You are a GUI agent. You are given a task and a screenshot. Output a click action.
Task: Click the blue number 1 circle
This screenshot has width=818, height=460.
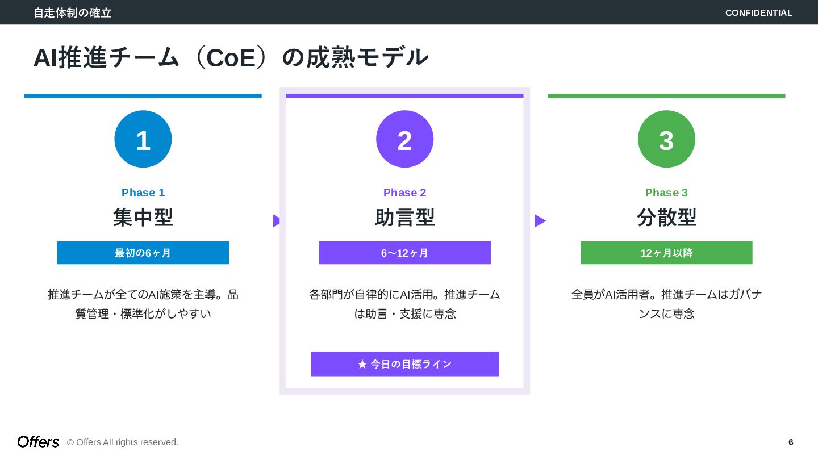coord(143,139)
